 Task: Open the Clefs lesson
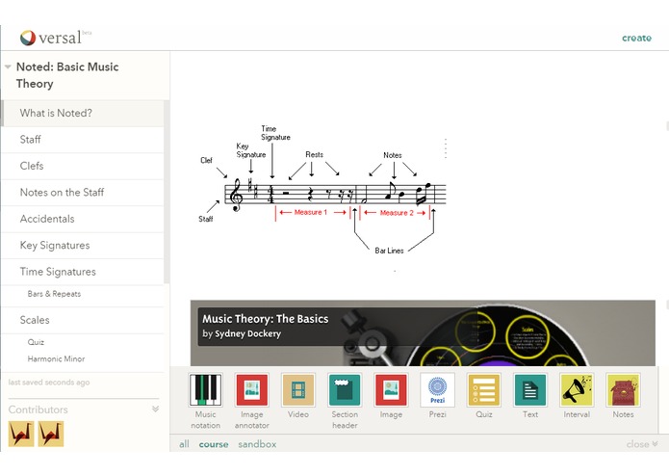tap(83, 166)
